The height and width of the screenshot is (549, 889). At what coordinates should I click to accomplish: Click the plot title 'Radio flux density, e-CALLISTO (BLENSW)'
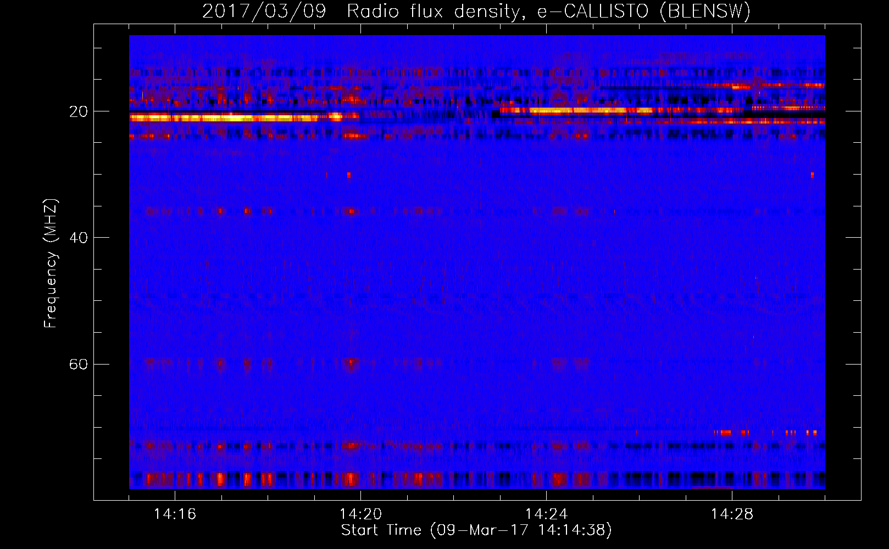coord(548,12)
